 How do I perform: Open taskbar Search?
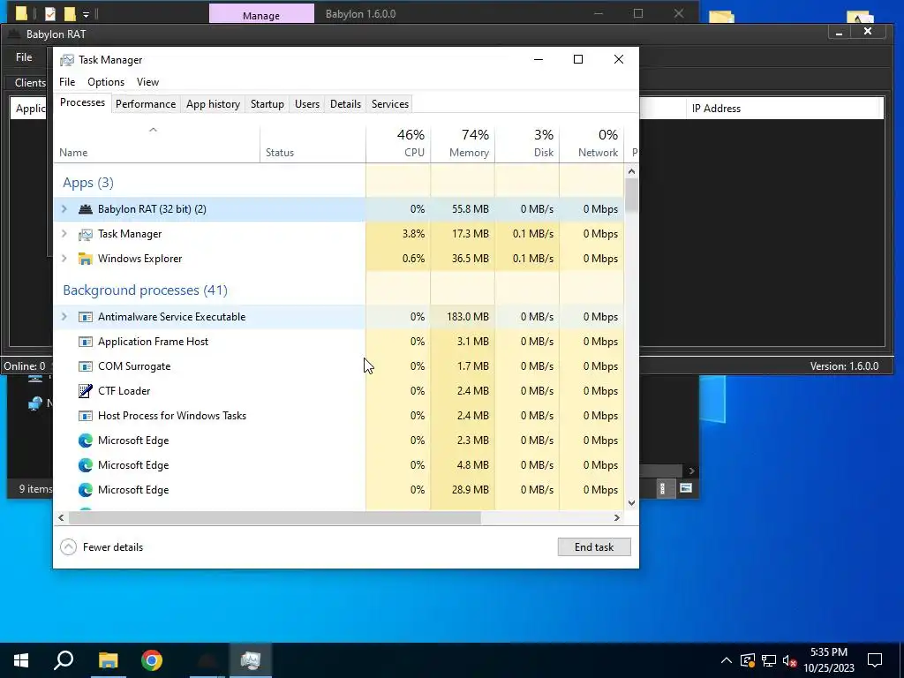(64, 660)
